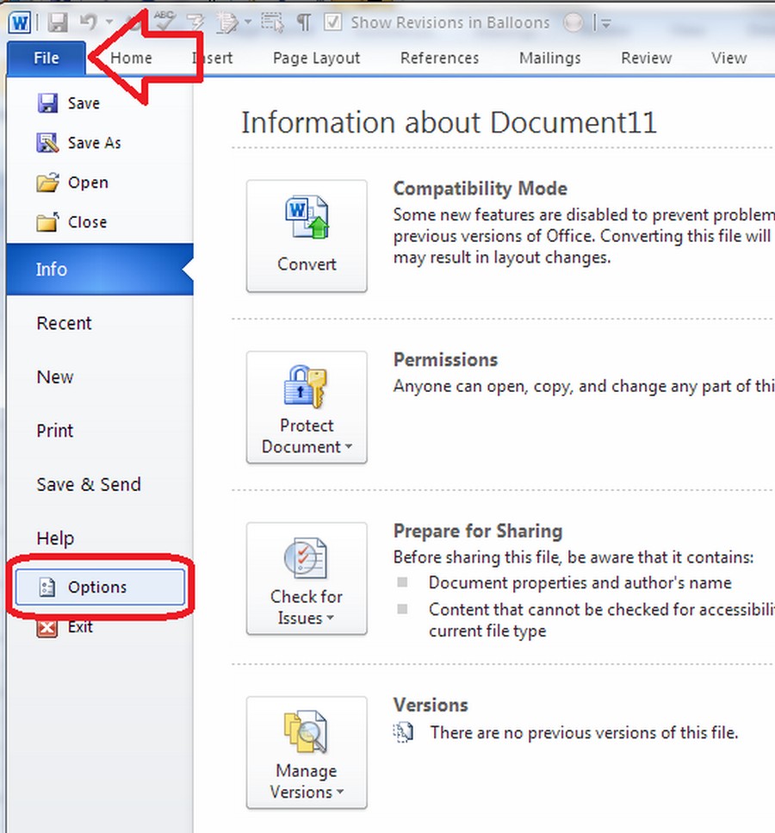The image size is (775, 833).
Task: Open the Undo history dropdown arrow
Action: coord(109,23)
